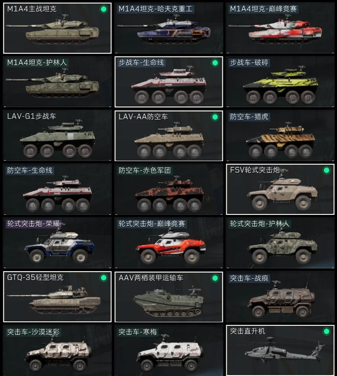Click the green equipped dot on 步战车-生命线
The height and width of the screenshot is (376, 337).
215,63
